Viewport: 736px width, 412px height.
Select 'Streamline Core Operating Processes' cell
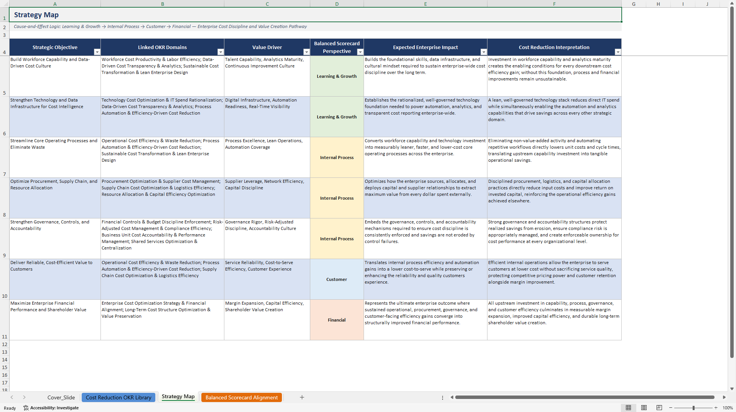coord(55,157)
